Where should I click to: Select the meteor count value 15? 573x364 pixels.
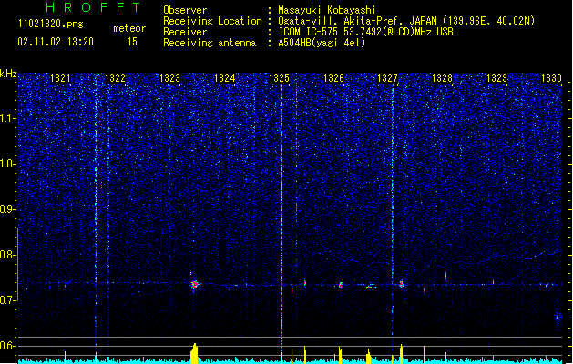[132, 42]
